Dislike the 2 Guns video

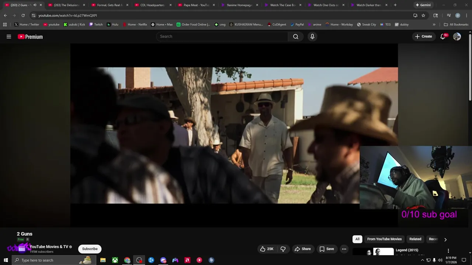click(283, 249)
